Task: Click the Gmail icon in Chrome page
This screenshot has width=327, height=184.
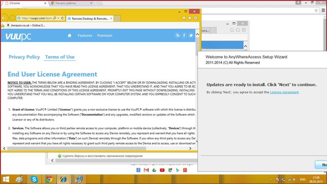Action: [x=146, y=170]
